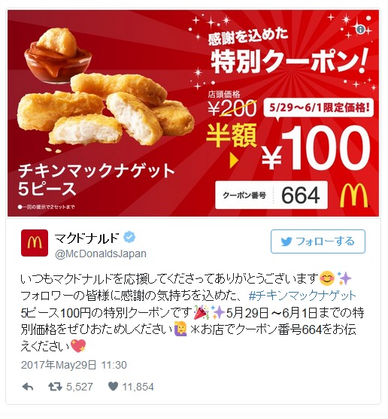Open the #チキンマックナゲット hashtag link
The width and height of the screenshot is (388, 419).
click(302, 296)
